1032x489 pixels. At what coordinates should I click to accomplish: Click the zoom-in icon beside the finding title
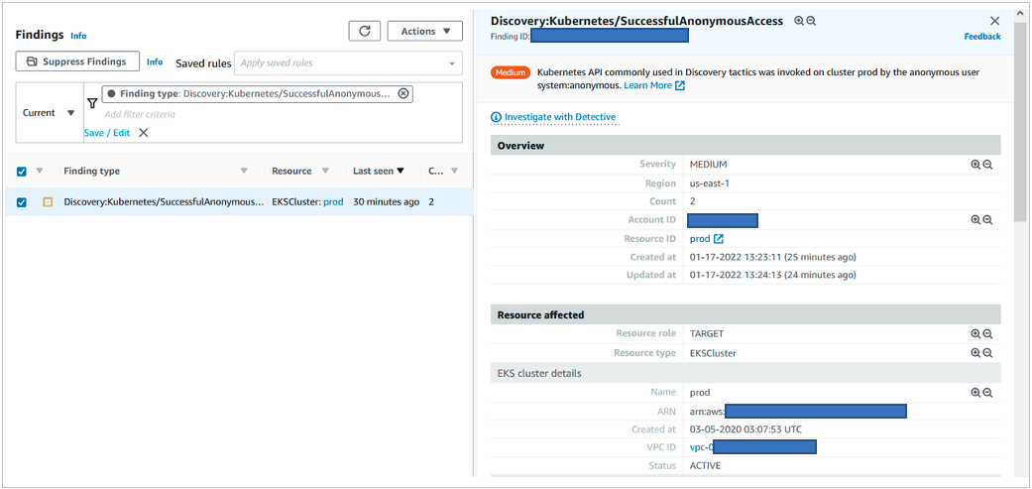[799, 21]
